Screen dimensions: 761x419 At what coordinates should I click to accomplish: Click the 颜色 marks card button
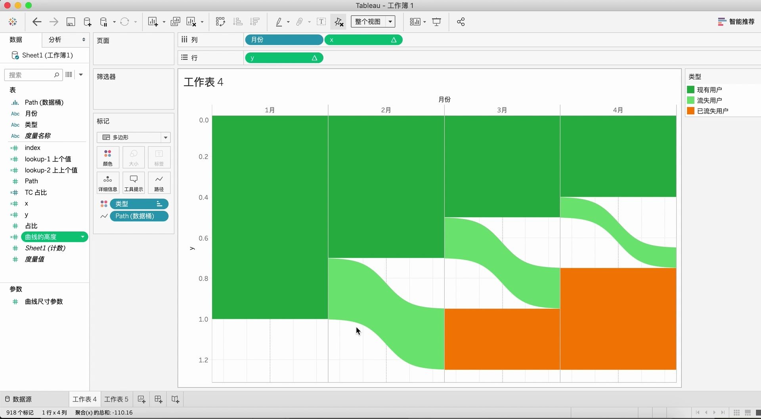pyautogui.click(x=108, y=157)
